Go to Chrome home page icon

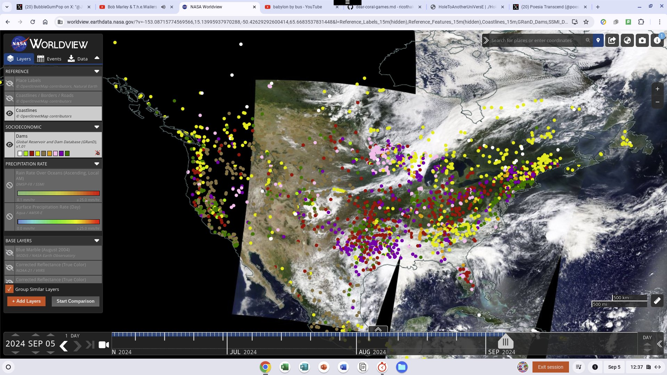[x=45, y=22]
